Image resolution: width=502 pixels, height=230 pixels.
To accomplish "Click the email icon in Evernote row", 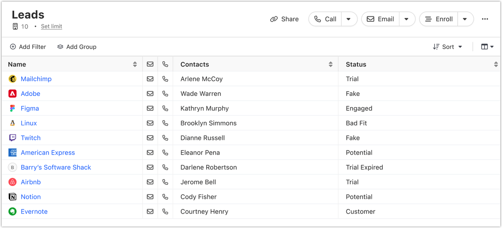I will (x=150, y=212).
